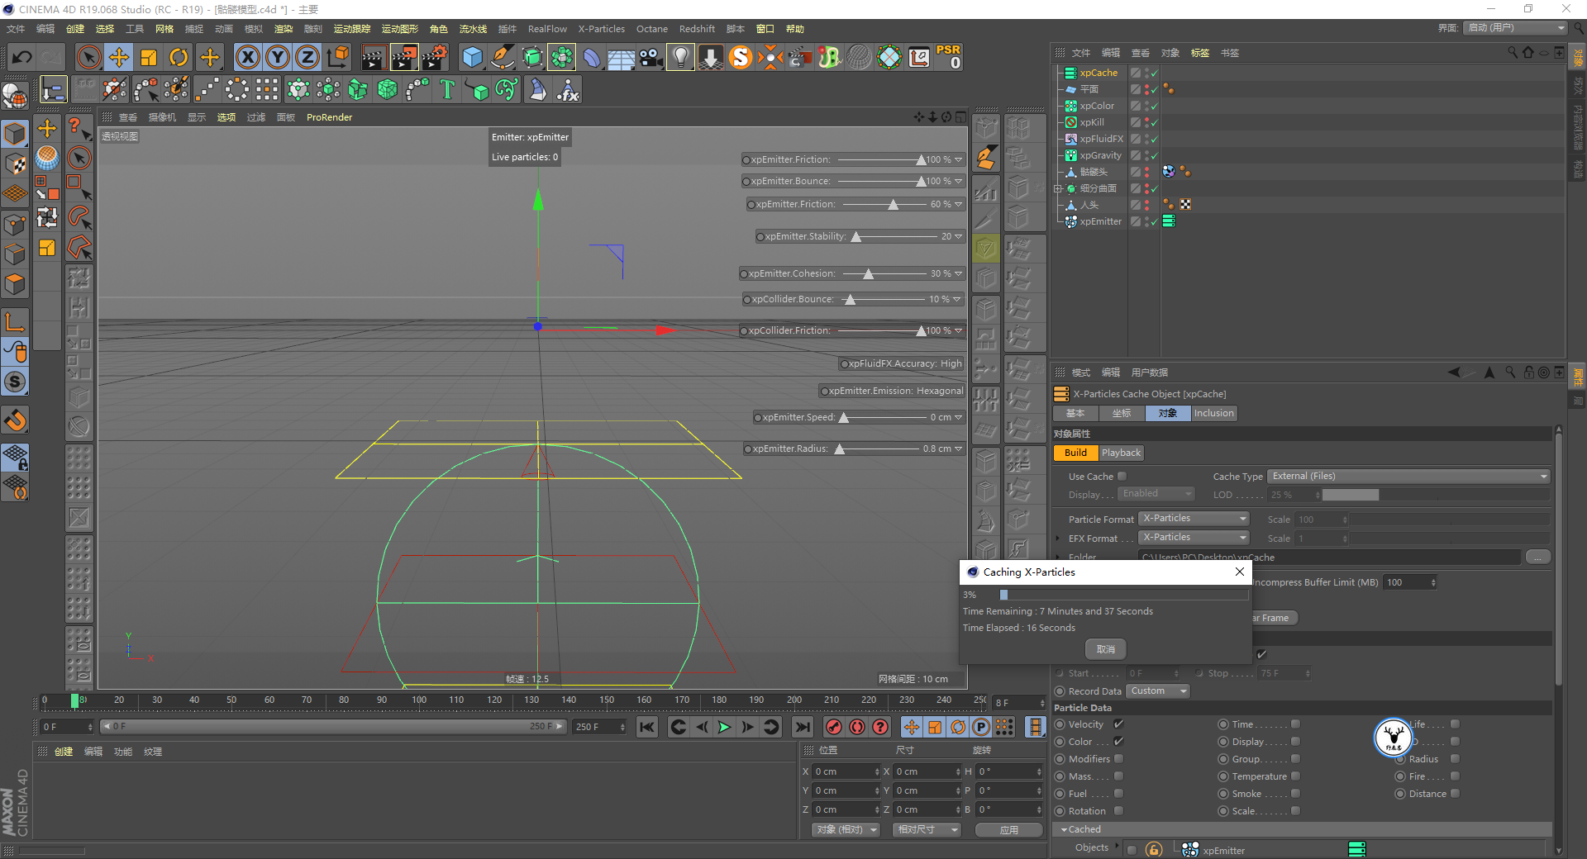Open the X-Particles menu

[601, 29]
